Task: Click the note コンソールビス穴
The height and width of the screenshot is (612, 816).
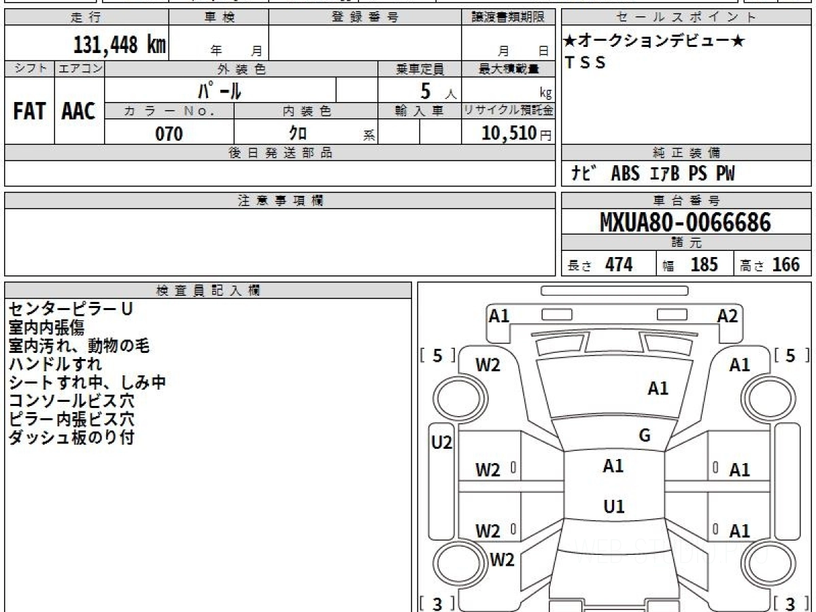Action: point(71,401)
